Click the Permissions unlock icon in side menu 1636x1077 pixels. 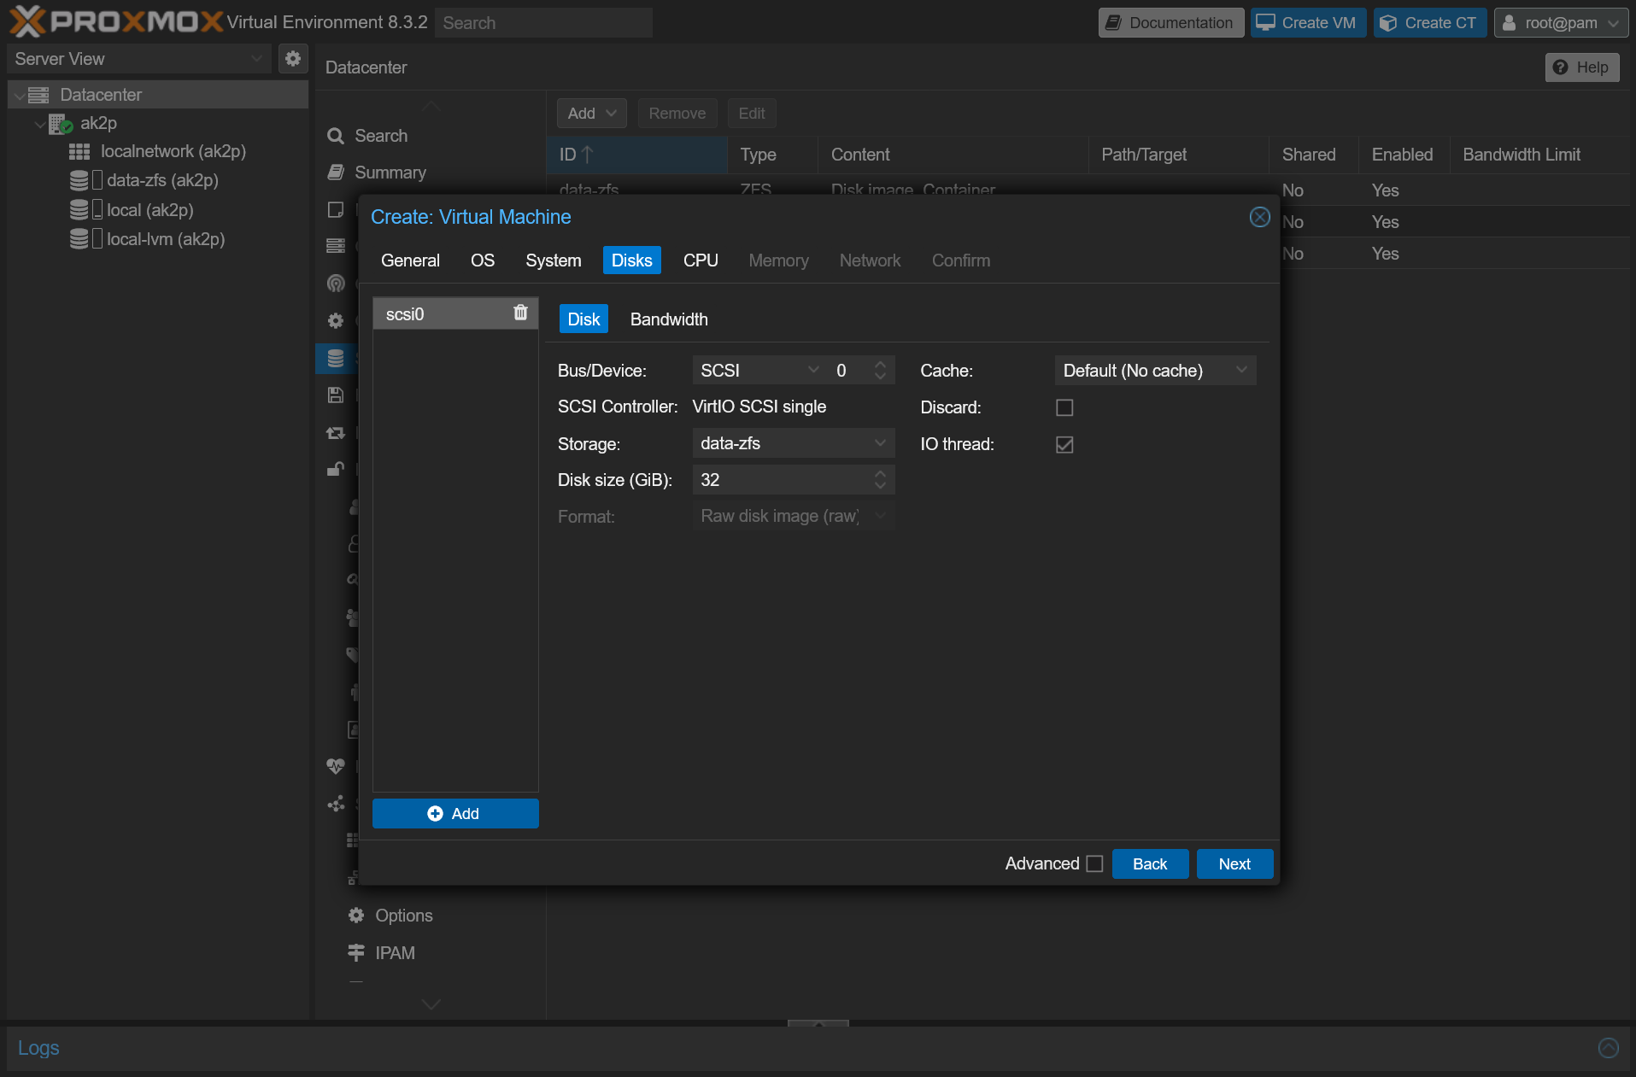click(336, 468)
